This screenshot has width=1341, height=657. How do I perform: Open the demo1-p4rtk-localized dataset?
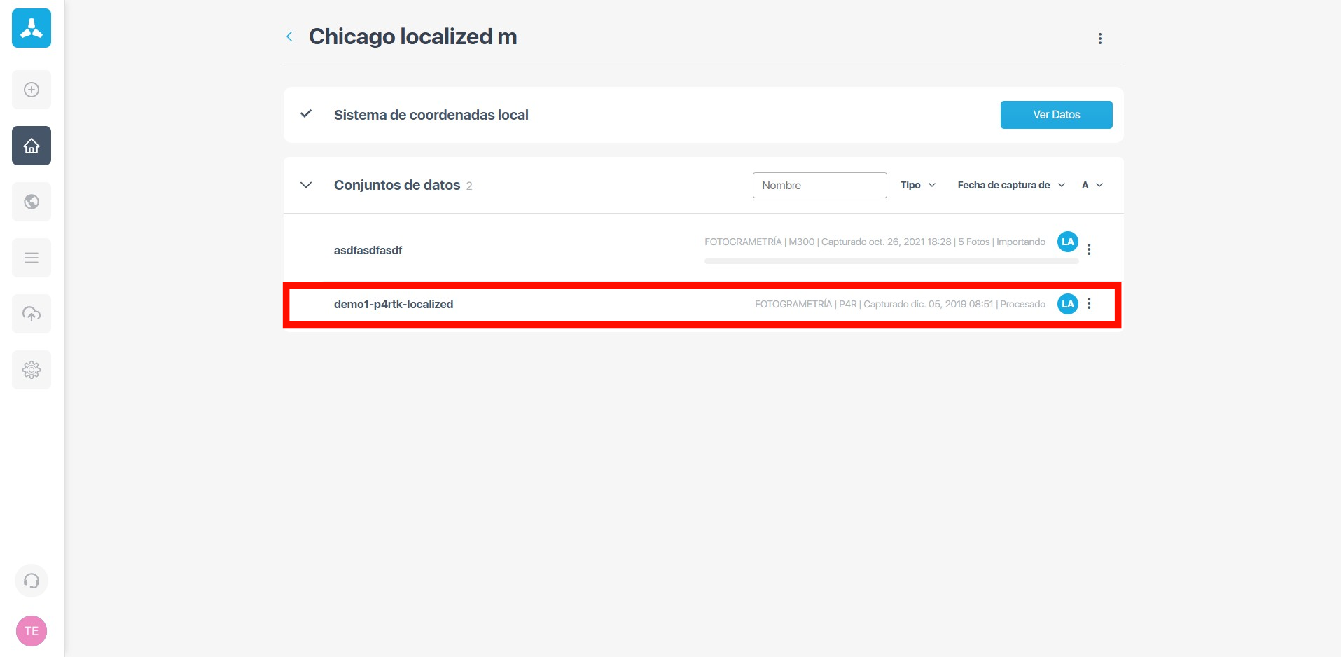point(394,304)
